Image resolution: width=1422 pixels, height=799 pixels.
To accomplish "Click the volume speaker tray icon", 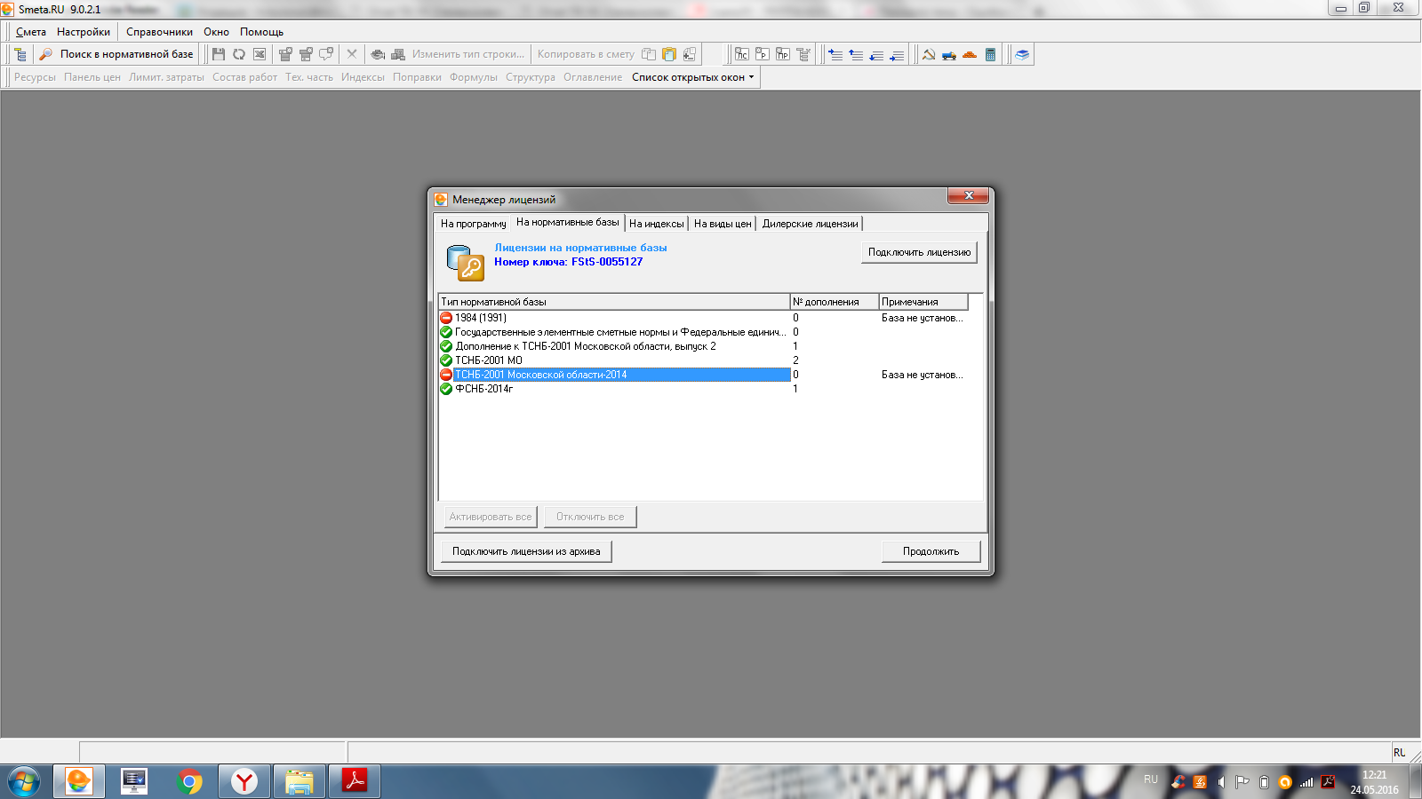I will point(1221,782).
